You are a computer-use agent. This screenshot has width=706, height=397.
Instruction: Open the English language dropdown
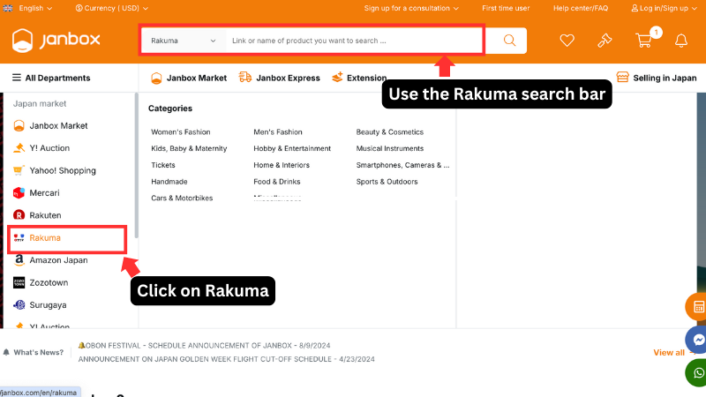(x=35, y=8)
